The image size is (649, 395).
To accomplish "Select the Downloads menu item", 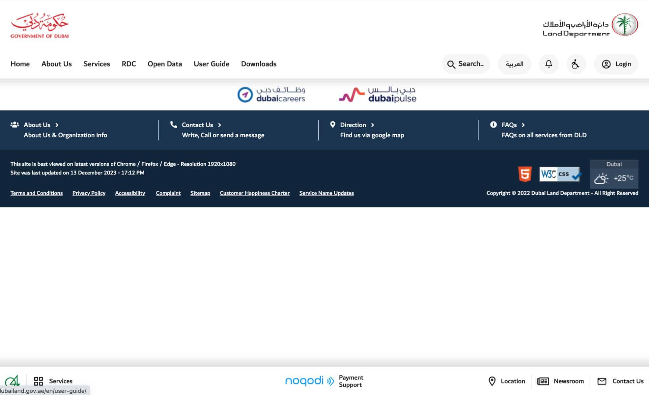I will [x=259, y=64].
